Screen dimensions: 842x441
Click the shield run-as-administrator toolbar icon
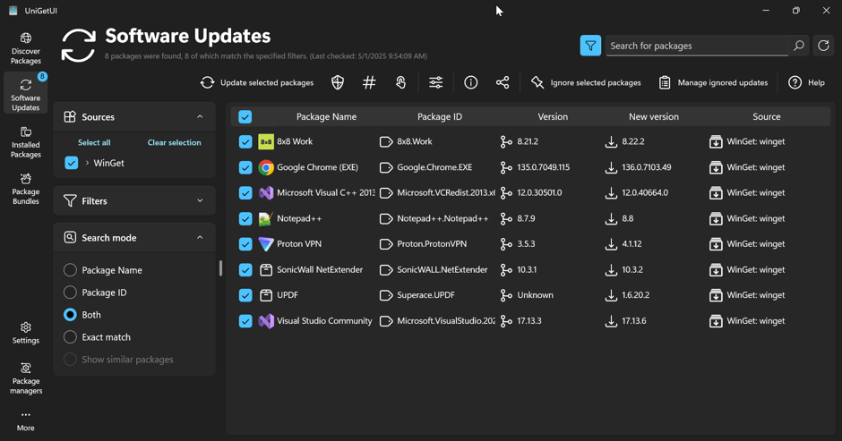(337, 82)
